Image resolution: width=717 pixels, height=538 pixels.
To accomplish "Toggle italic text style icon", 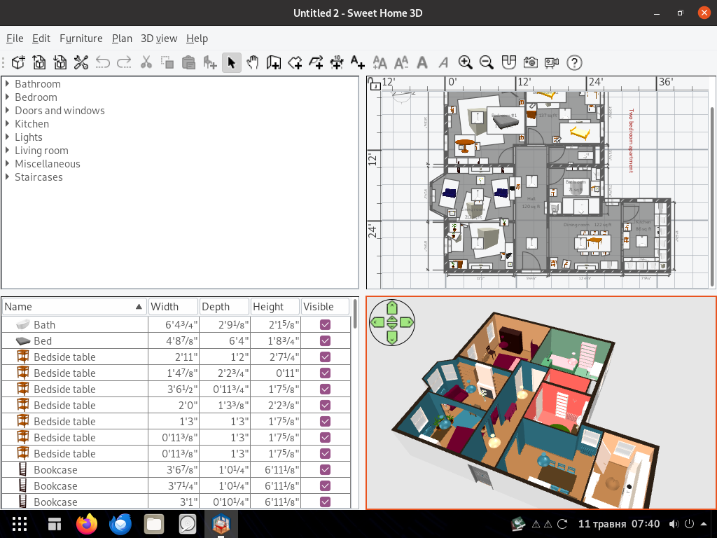I will 443,62.
